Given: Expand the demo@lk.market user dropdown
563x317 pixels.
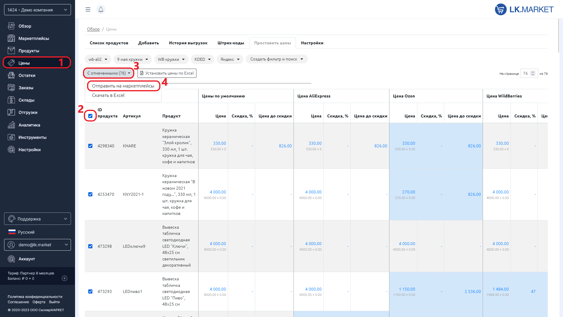Looking at the screenshot, I should point(38,245).
